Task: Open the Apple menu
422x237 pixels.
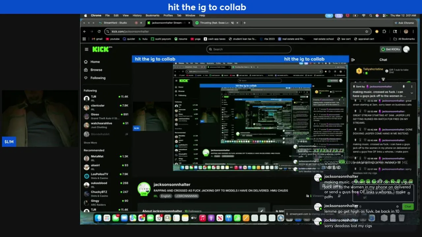Action: tap(86, 15)
